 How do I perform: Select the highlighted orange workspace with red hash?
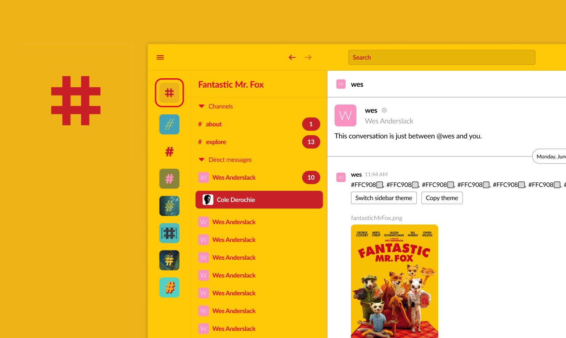click(x=169, y=93)
